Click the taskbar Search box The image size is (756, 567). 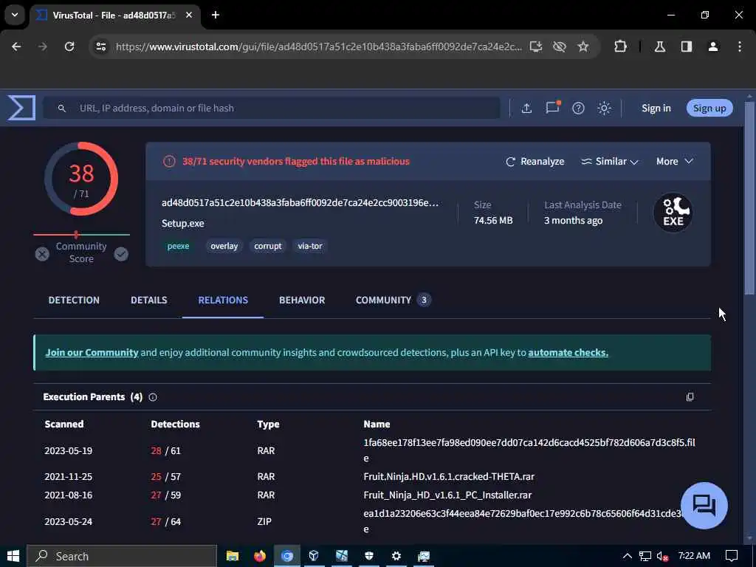point(122,556)
